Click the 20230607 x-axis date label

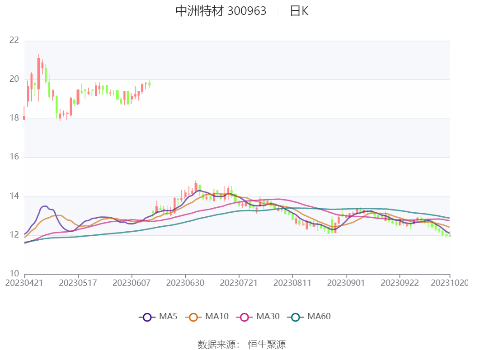pos(132,283)
